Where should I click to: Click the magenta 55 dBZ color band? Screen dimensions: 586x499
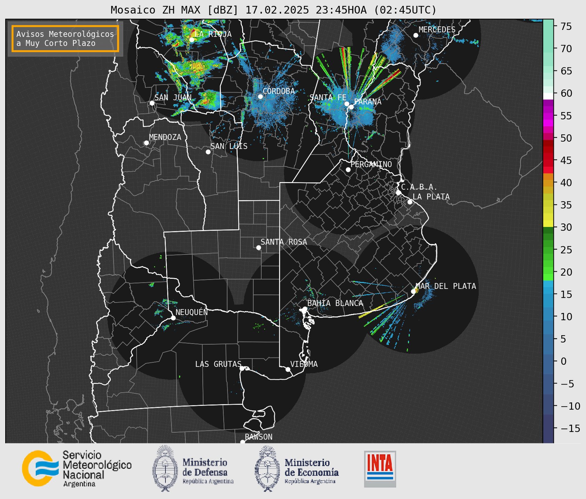[548, 116]
